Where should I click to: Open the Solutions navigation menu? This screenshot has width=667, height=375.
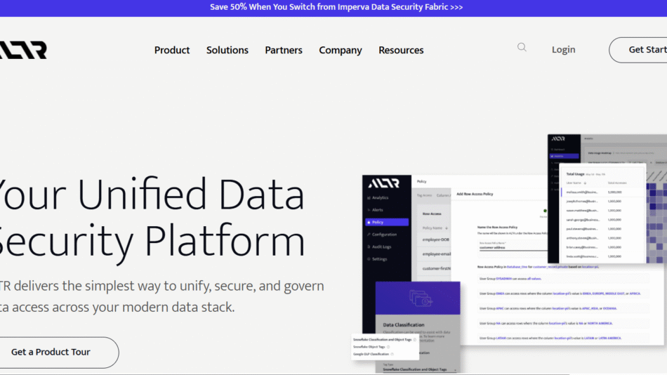(x=227, y=50)
